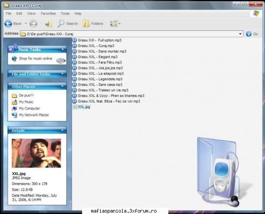The image size is (265, 214).
Task: Select Grasu XXL - Elegant.mp3
Action: tap(98, 57)
